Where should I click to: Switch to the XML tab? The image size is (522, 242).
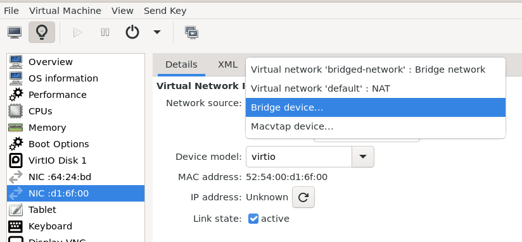[x=227, y=64]
